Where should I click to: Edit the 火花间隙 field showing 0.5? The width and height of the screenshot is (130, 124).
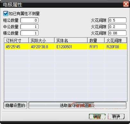(117, 20)
